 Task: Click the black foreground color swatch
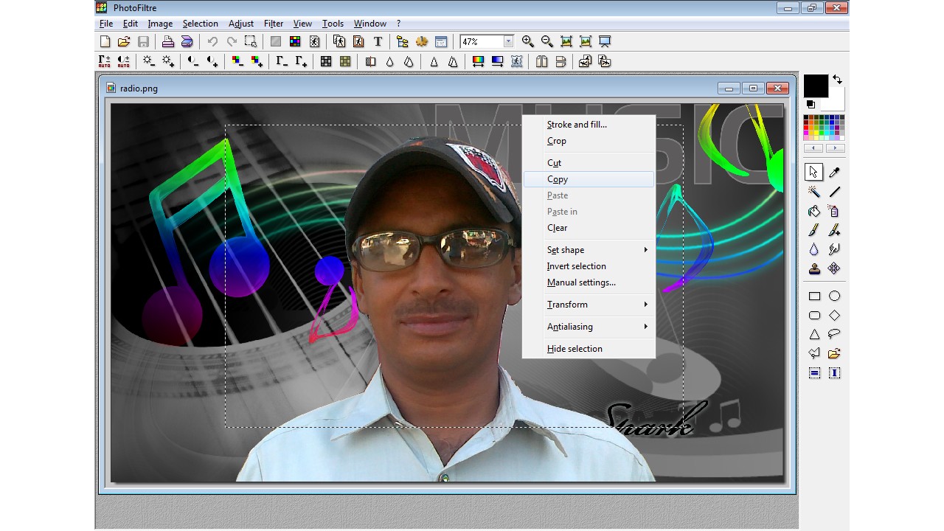816,86
